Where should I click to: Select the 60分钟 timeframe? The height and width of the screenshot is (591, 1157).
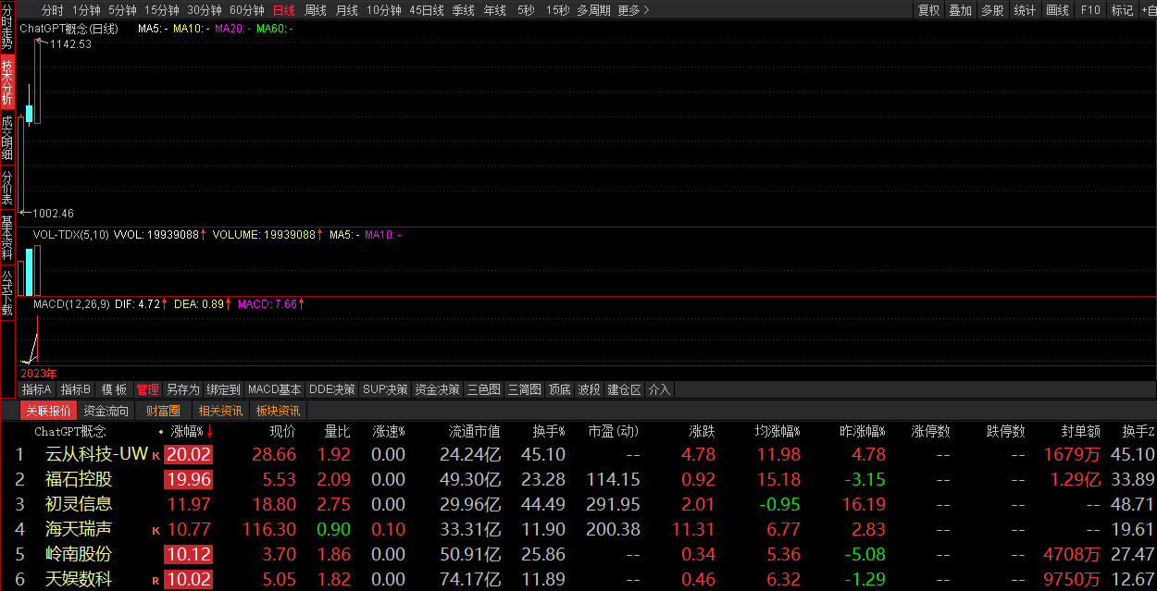247,10
